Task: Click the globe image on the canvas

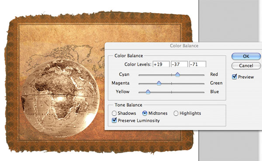Action: 61,98
